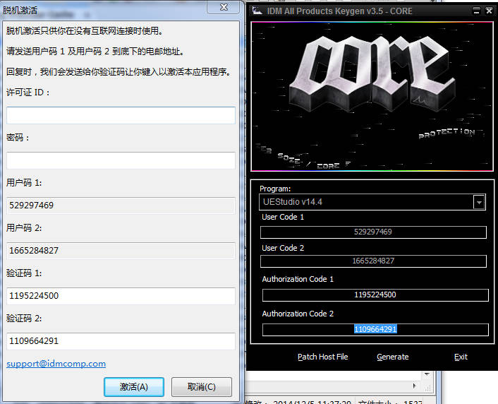Click the 验证码 2 text field
This screenshot has height=404, width=498.
click(121, 341)
